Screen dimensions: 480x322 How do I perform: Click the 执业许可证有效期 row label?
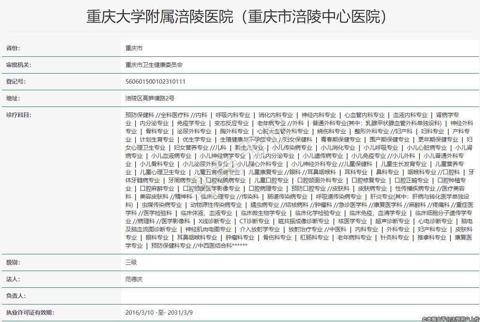point(30,313)
